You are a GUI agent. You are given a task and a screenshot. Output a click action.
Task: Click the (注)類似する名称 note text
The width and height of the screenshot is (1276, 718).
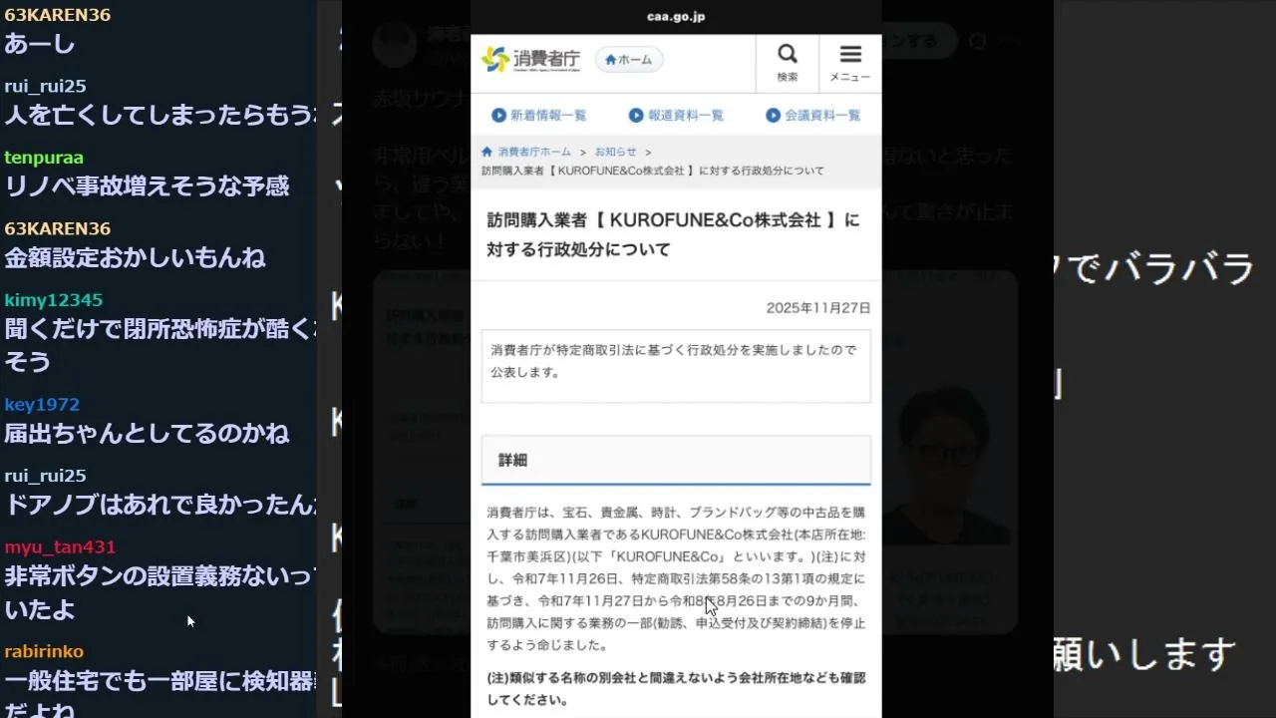pos(676,688)
